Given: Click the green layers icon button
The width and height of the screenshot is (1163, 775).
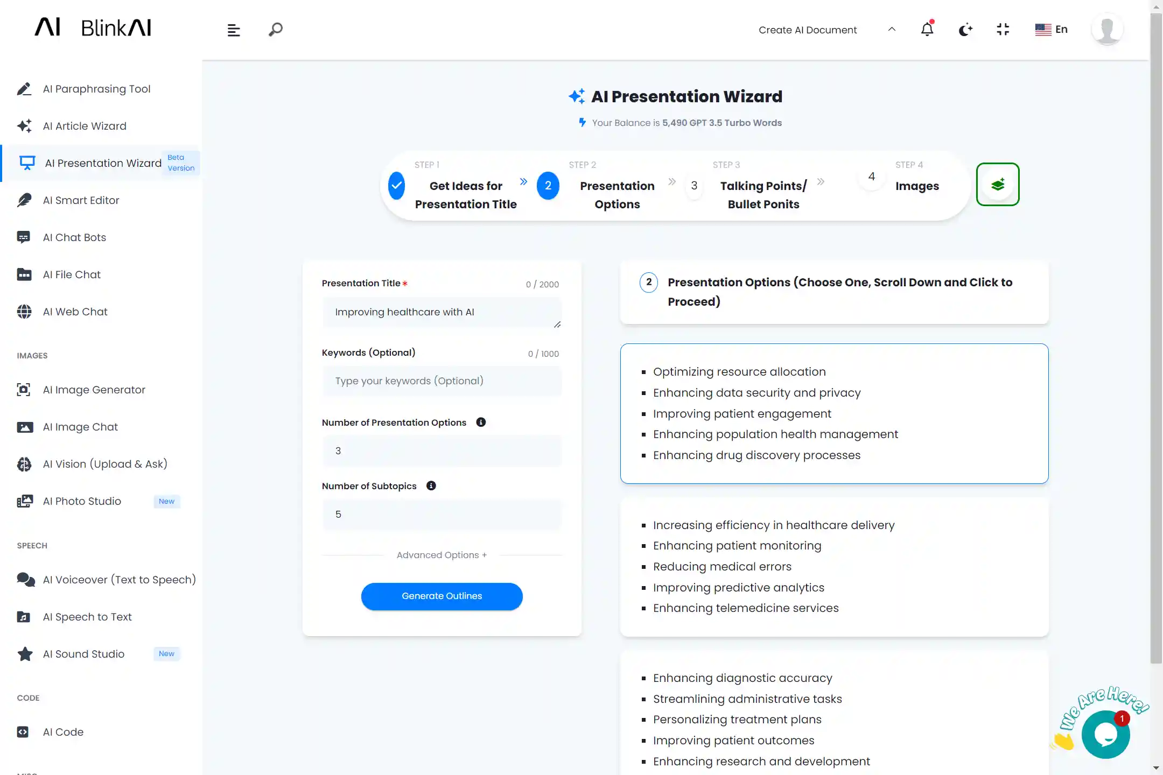Looking at the screenshot, I should 997,184.
